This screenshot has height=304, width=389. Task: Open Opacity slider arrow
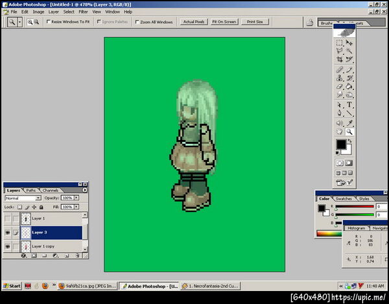coord(77,198)
